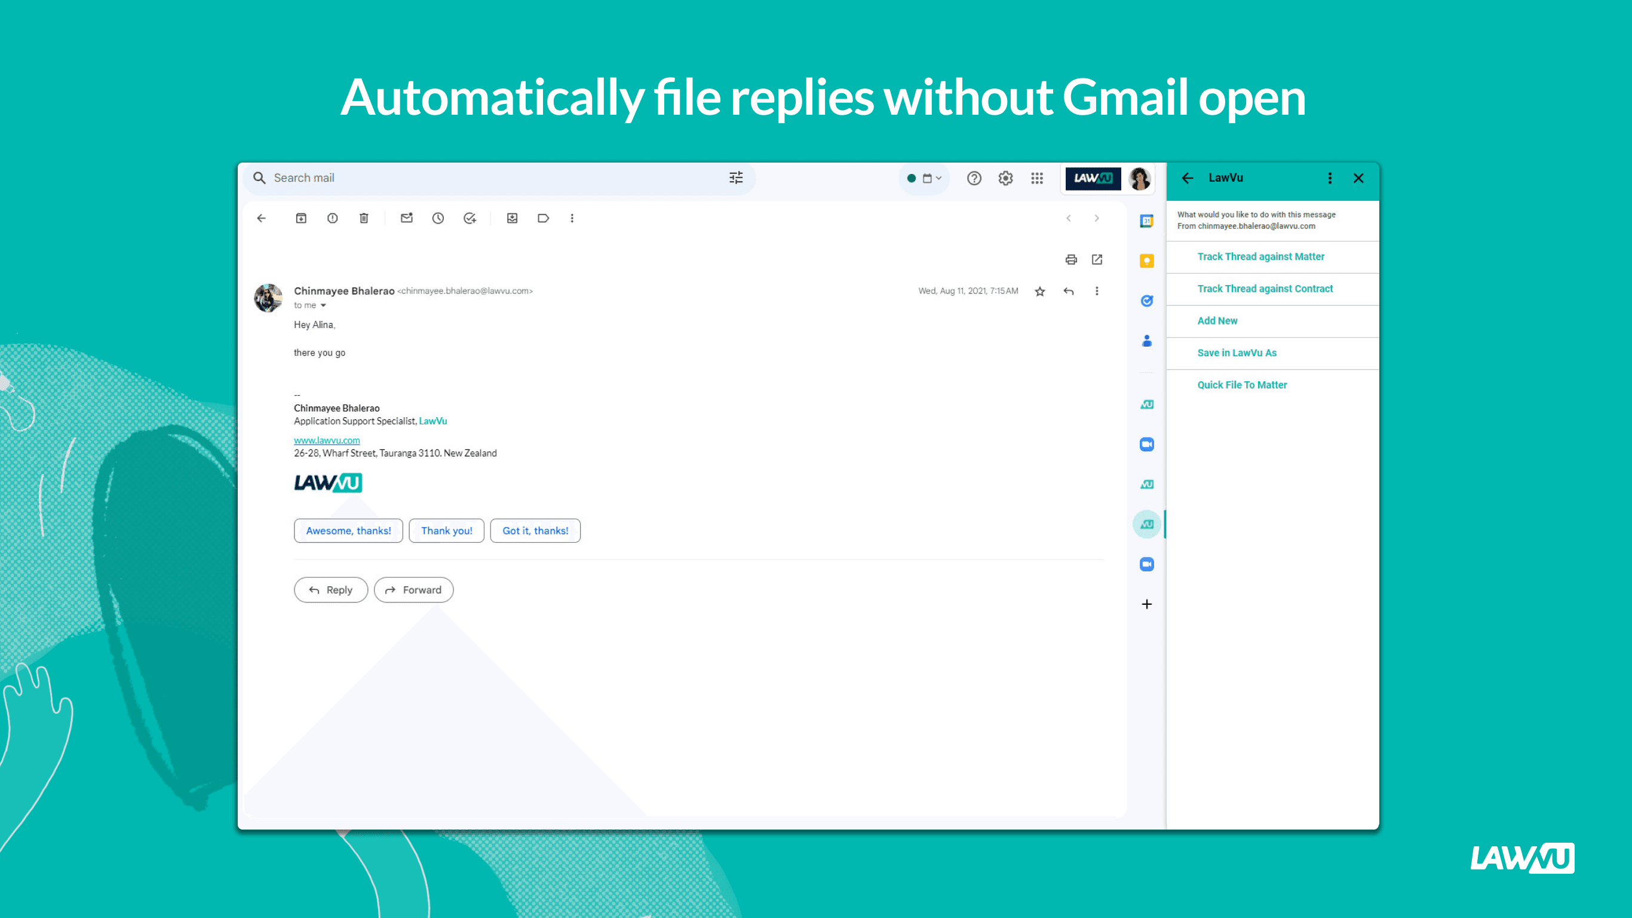Go to the newer conversation chevron
The height and width of the screenshot is (918, 1632).
point(1069,218)
